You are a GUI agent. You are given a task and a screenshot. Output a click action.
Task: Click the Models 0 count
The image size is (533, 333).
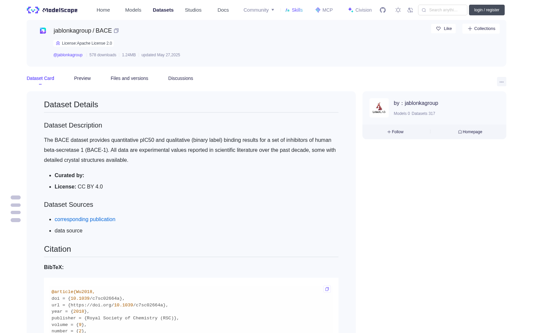pyautogui.click(x=402, y=114)
